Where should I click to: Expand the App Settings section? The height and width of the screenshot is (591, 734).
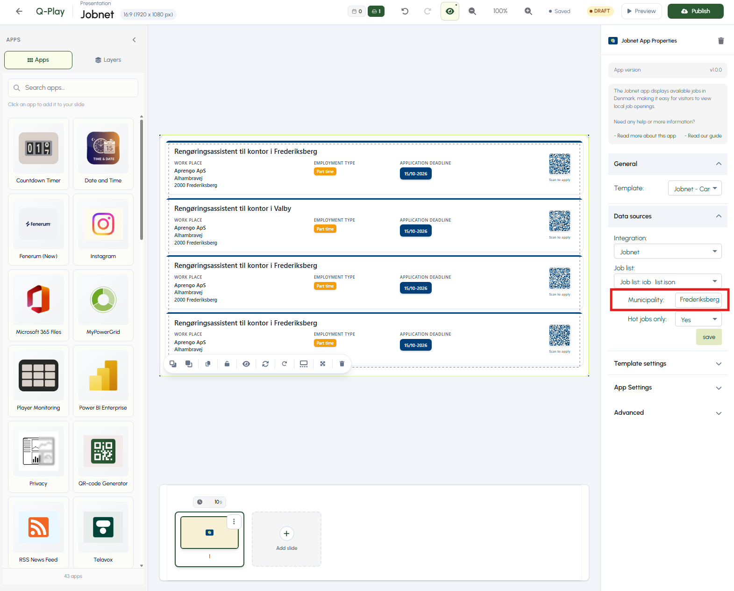click(x=668, y=388)
